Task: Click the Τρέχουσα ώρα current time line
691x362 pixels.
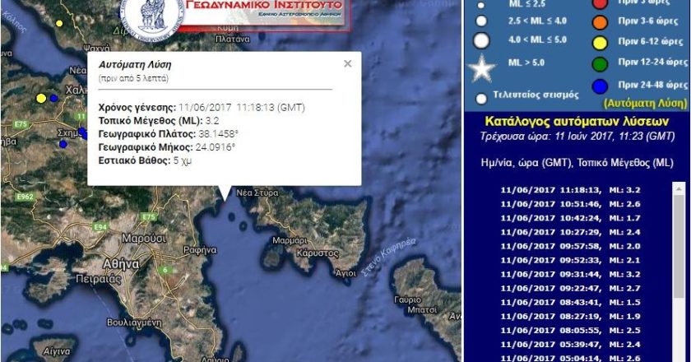Action: (577, 137)
